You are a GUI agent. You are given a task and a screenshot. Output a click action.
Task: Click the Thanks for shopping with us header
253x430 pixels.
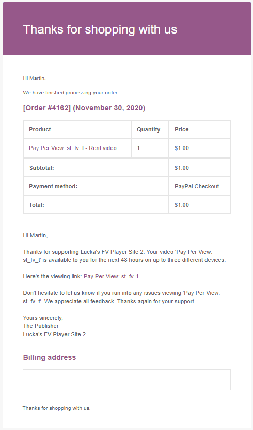[100, 29]
